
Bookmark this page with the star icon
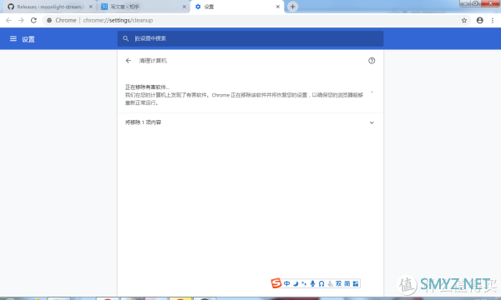464,20
